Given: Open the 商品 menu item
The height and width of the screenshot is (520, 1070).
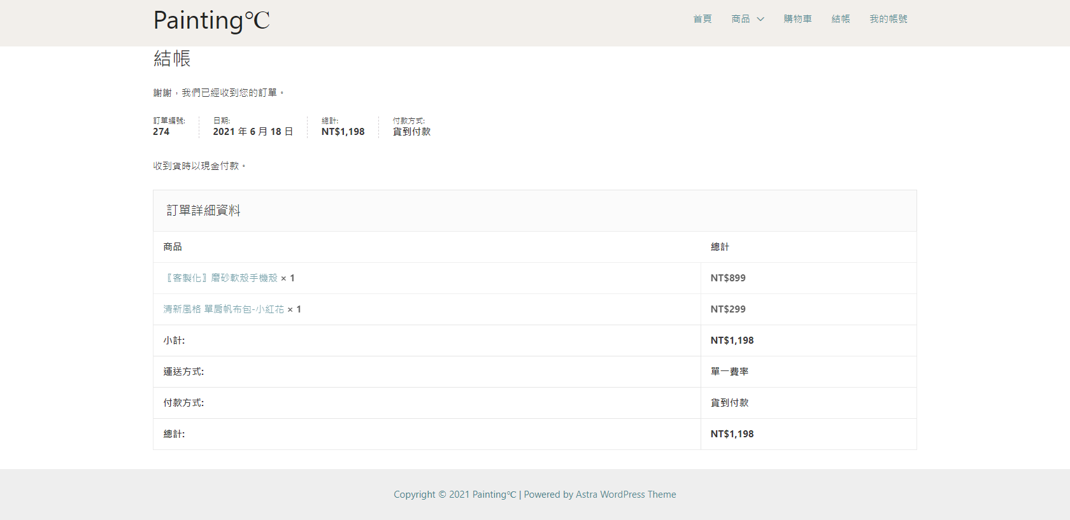Looking at the screenshot, I should pos(740,19).
